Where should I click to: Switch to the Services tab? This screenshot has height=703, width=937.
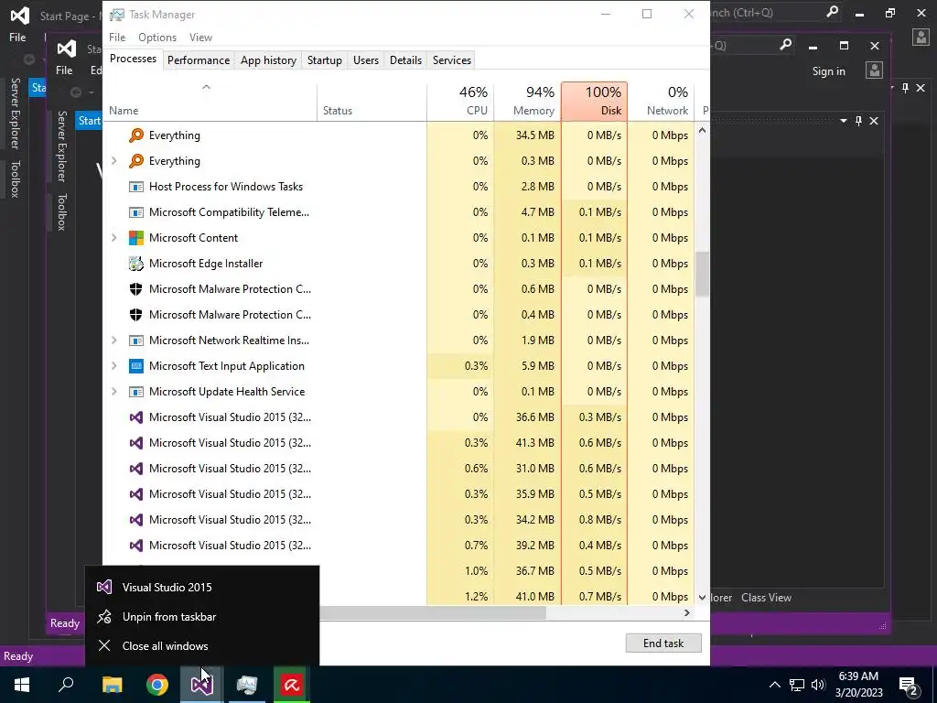coord(452,59)
